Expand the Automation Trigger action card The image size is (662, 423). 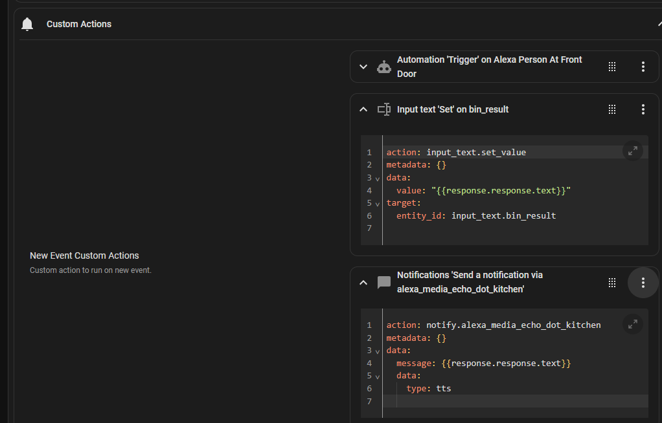[x=363, y=67]
